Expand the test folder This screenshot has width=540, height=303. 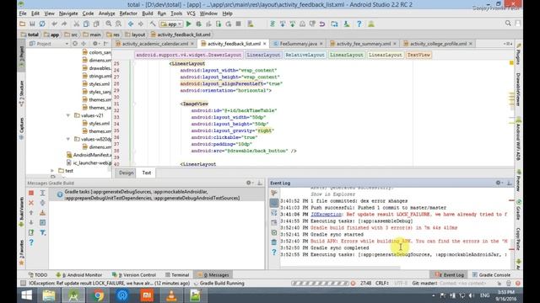point(52,170)
